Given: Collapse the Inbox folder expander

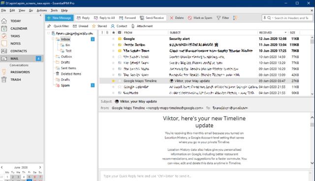Looking at the screenshot, I should (53, 39).
